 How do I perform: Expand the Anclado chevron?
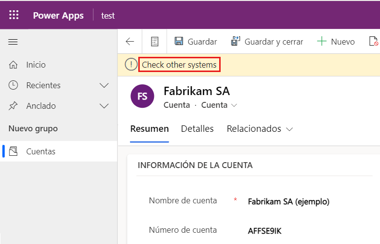tap(104, 106)
